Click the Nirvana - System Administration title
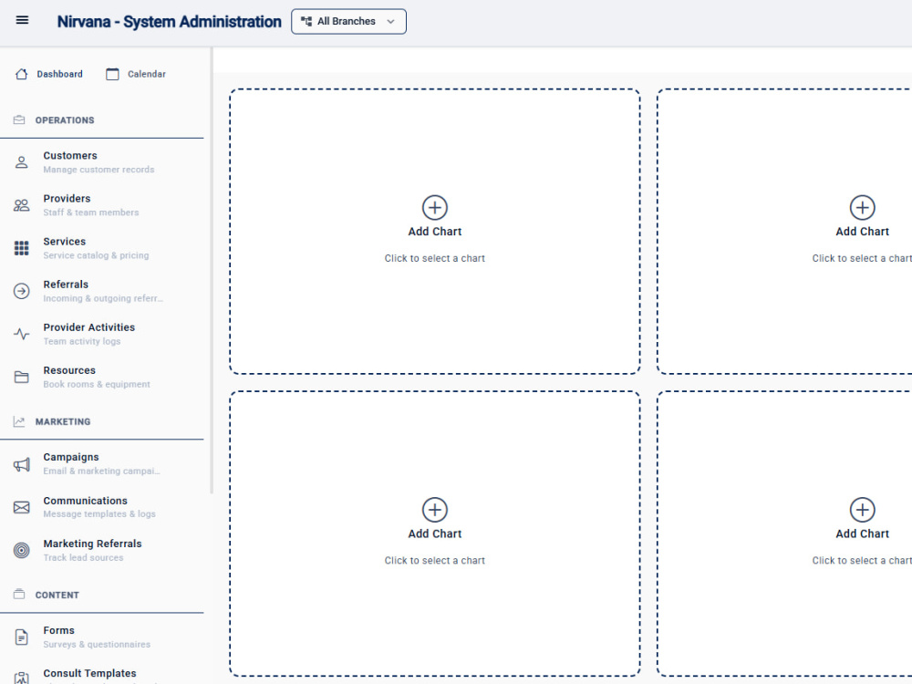The width and height of the screenshot is (912, 684). click(x=170, y=22)
